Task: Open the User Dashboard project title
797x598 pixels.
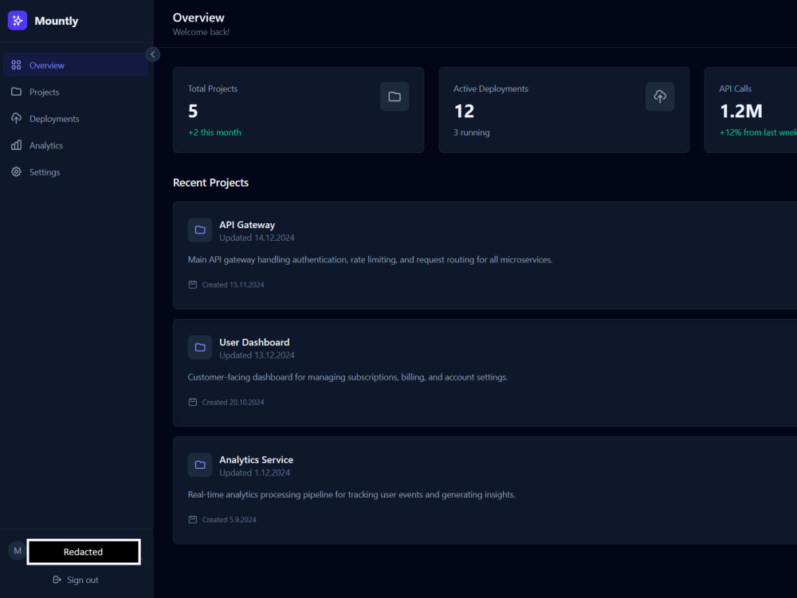Action: [x=254, y=342]
